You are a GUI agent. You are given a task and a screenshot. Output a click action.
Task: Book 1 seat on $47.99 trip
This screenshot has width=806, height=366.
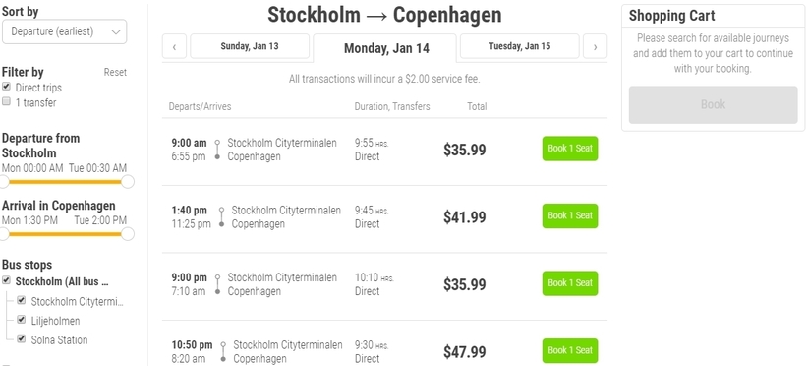[x=570, y=350]
